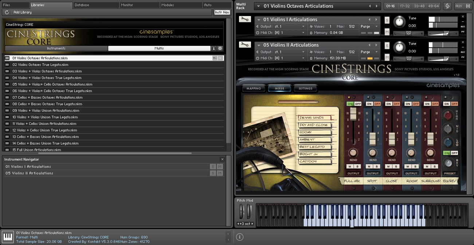
Task: Load next instrument for 05 Violins II
Action: point(376,45)
